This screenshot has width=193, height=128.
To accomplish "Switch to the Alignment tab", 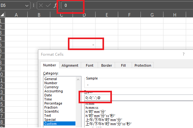I will [x=70, y=65].
